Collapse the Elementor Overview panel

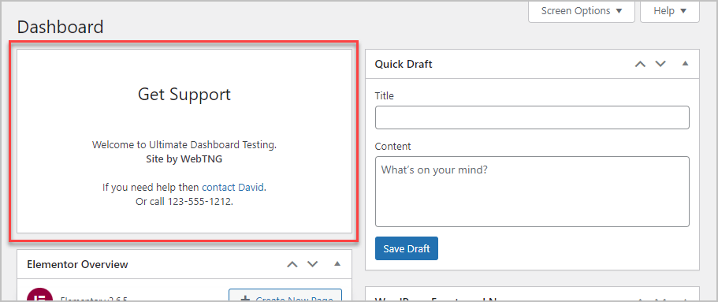[337, 264]
